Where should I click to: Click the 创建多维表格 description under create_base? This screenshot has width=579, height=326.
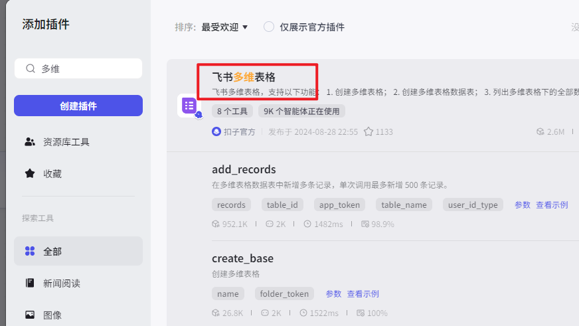pos(236,274)
